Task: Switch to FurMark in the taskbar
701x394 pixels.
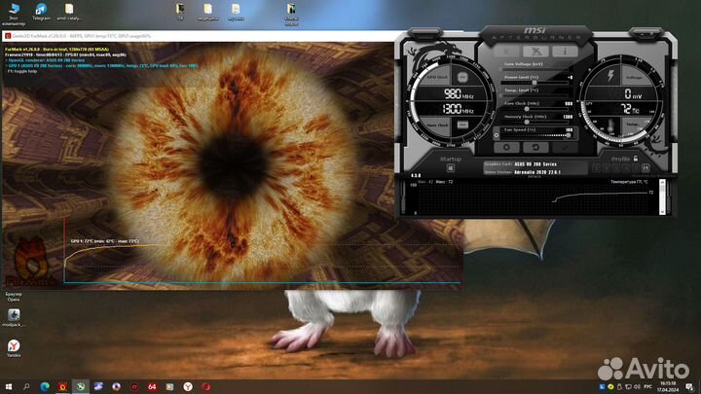Action: tap(62, 386)
